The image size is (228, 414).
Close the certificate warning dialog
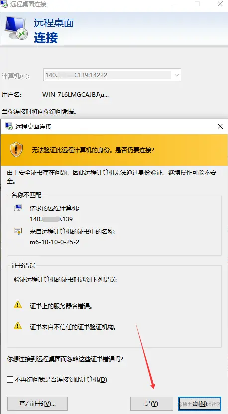pos(220,127)
